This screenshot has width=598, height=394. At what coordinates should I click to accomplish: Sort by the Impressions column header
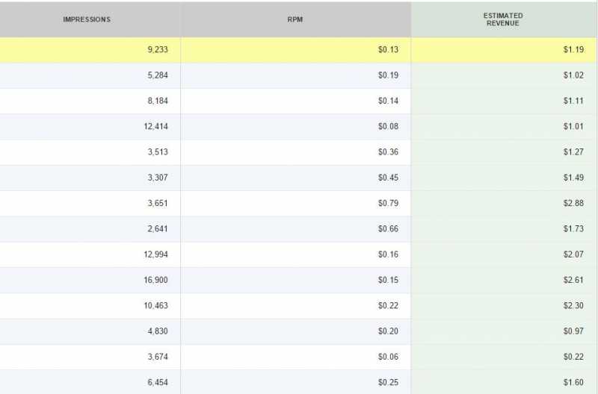pyautogui.click(x=87, y=19)
